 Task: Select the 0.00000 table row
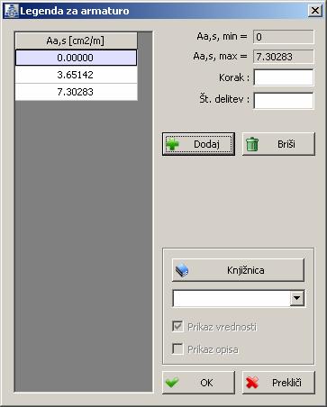(77, 58)
